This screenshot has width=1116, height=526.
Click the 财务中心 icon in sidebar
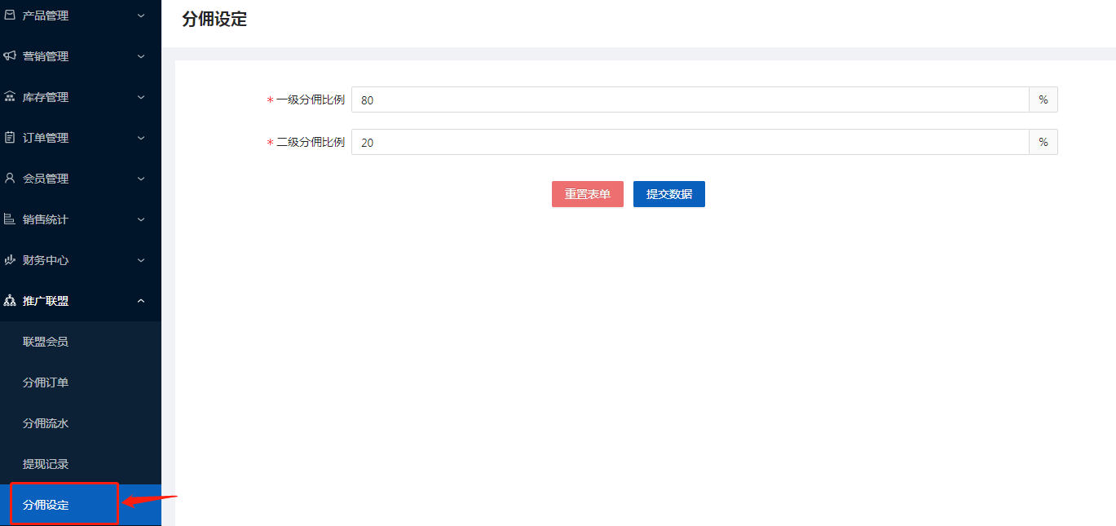click(10, 260)
